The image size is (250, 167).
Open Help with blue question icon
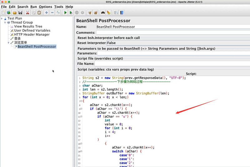point(122,13)
